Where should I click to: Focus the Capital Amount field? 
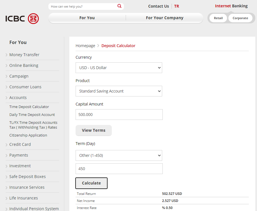[x=119, y=115]
